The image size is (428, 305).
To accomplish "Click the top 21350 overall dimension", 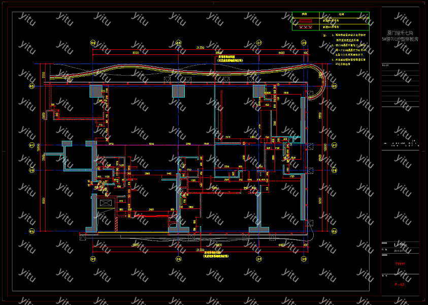I will coord(200,48).
